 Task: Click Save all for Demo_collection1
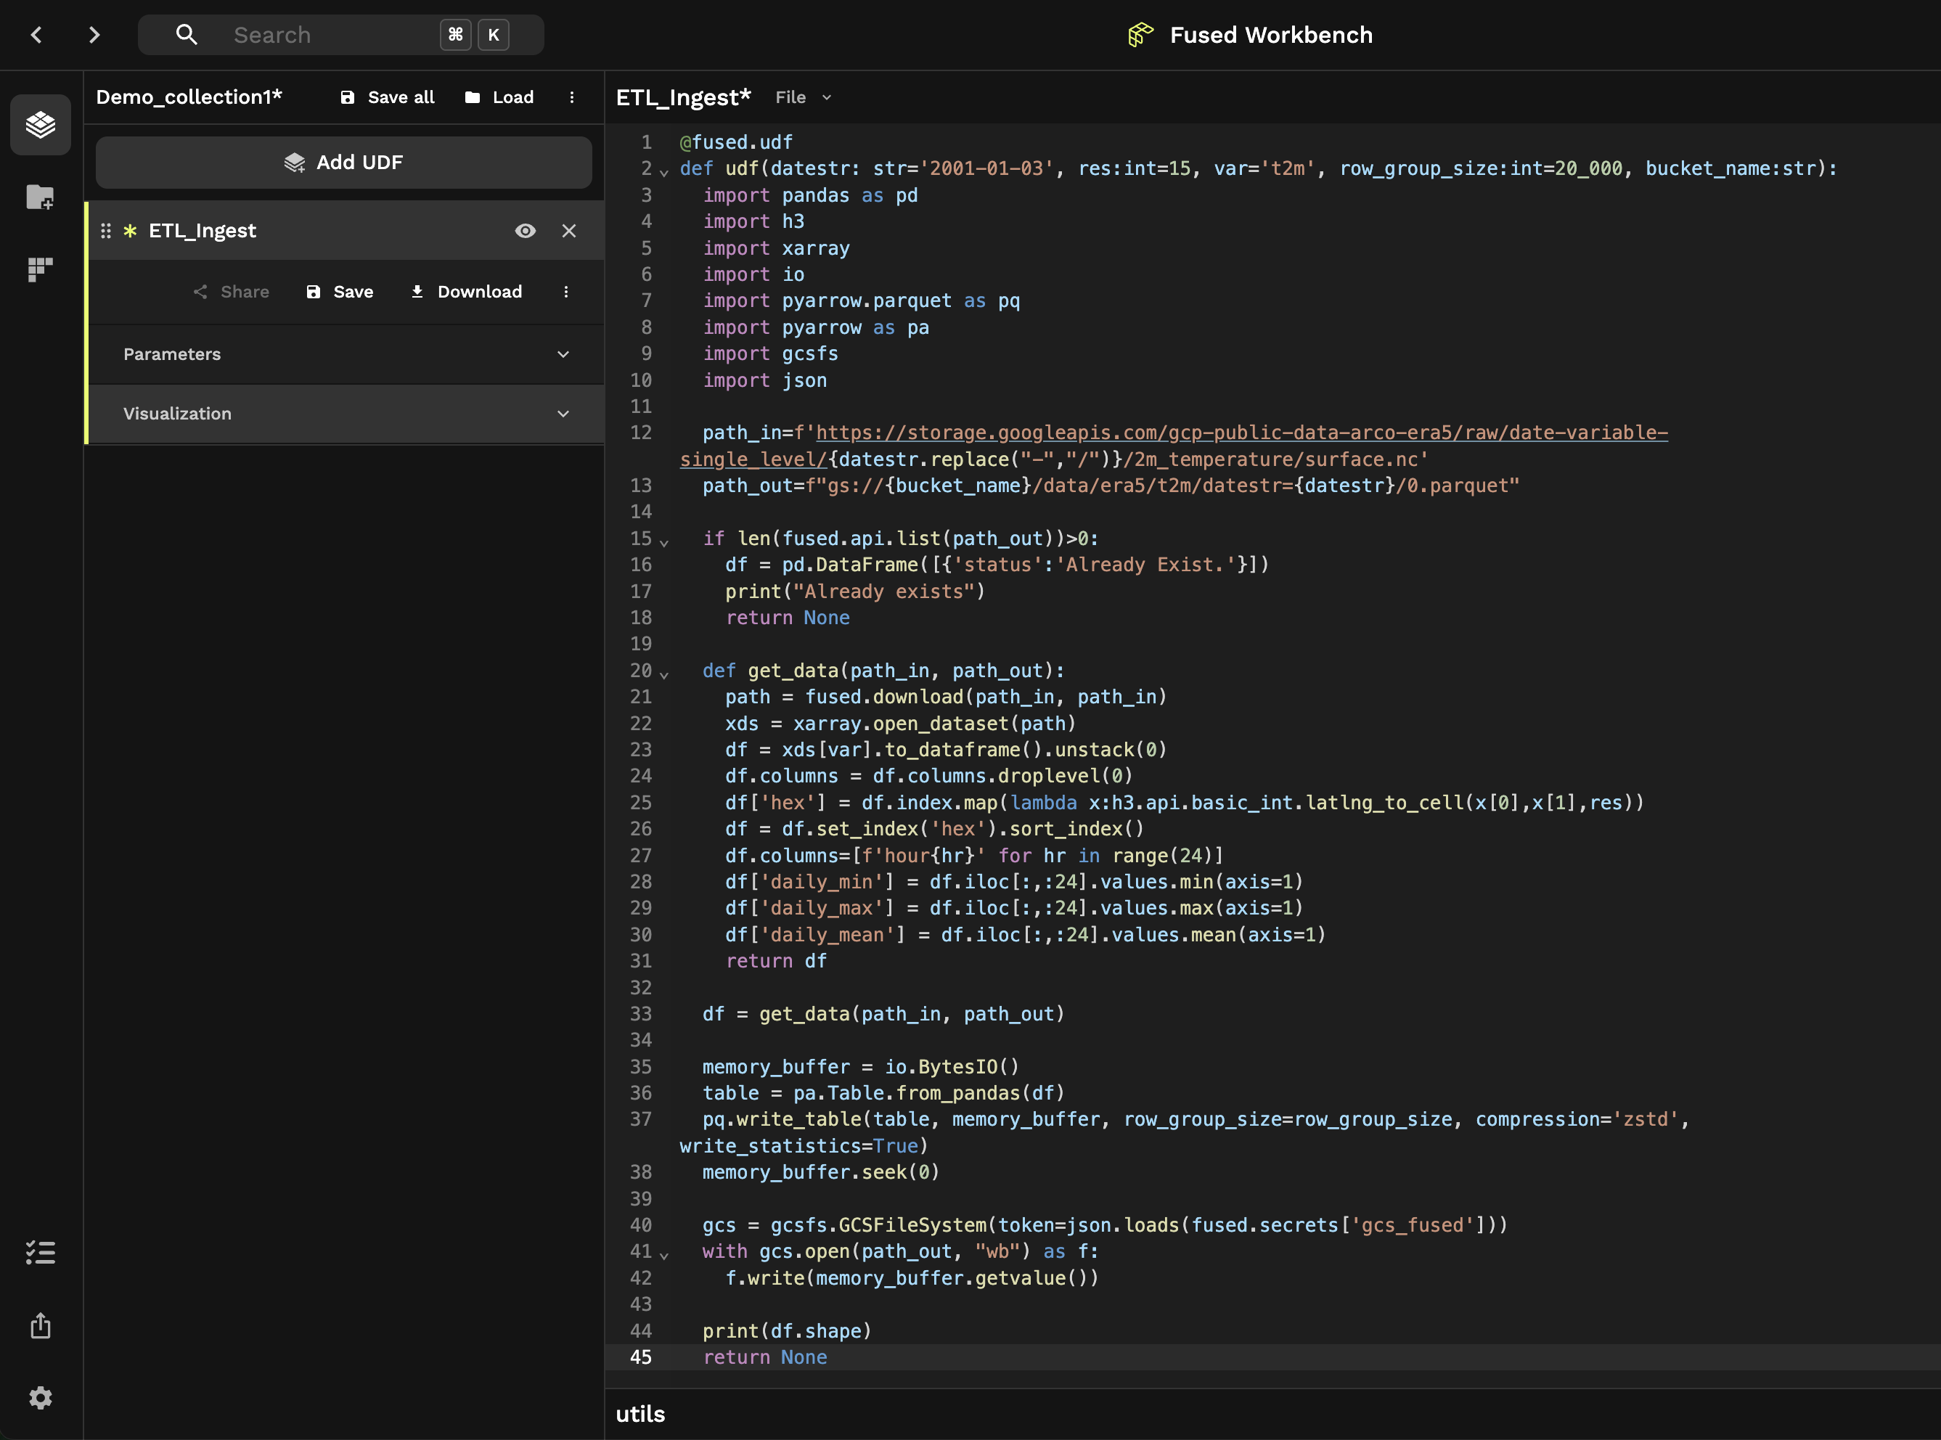387,97
